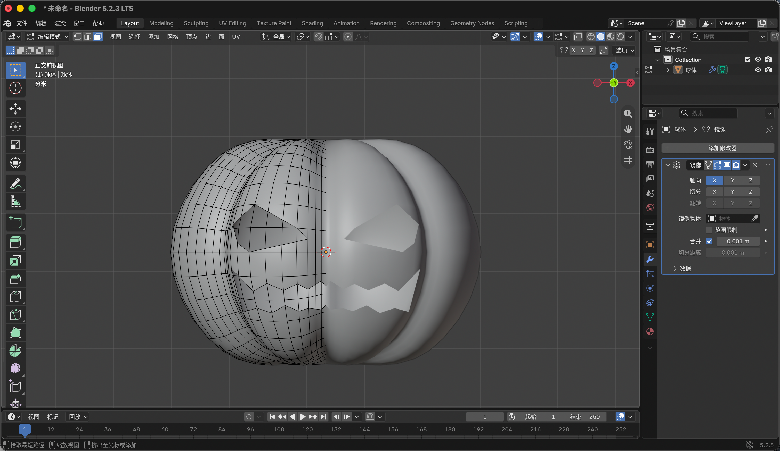Activate the Annotate pencil tool
The height and width of the screenshot is (451, 780).
pyautogui.click(x=15, y=183)
